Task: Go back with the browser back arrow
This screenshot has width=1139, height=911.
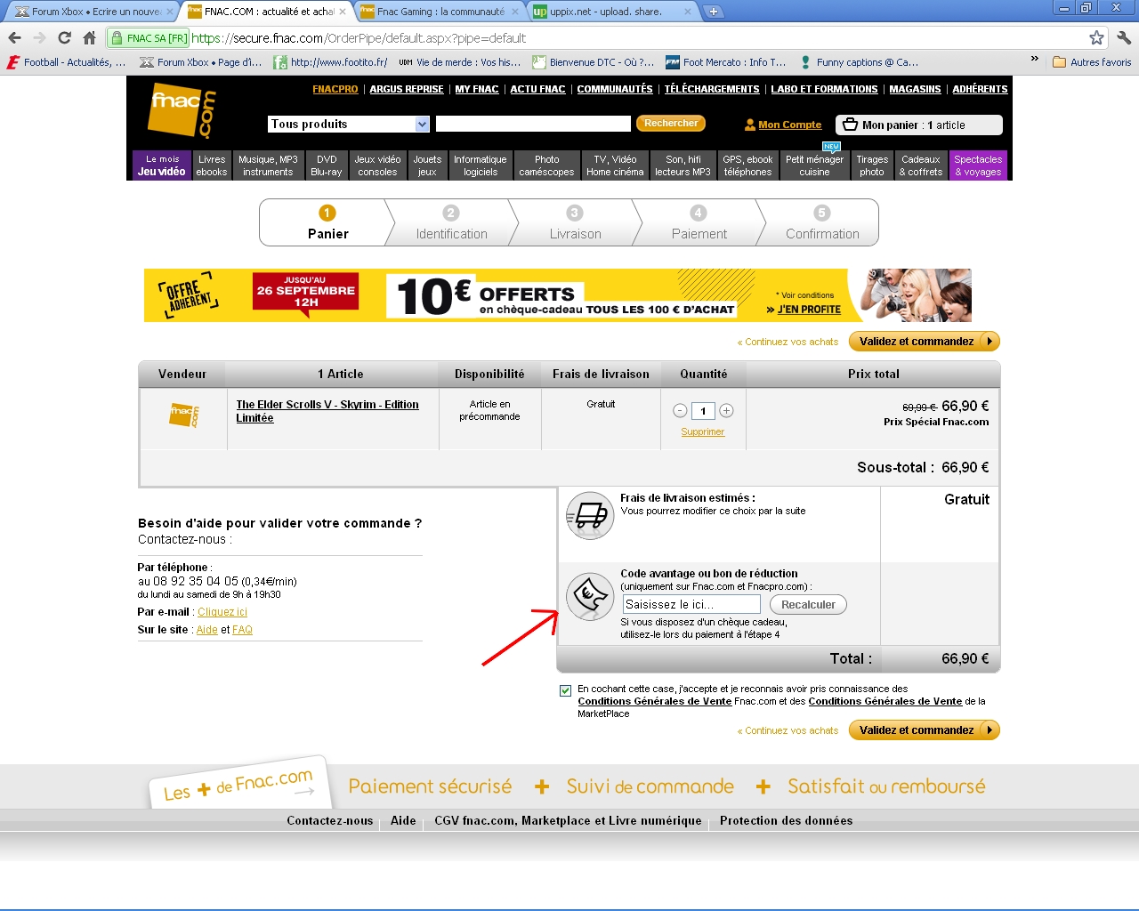Action: (x=14, y=38)
